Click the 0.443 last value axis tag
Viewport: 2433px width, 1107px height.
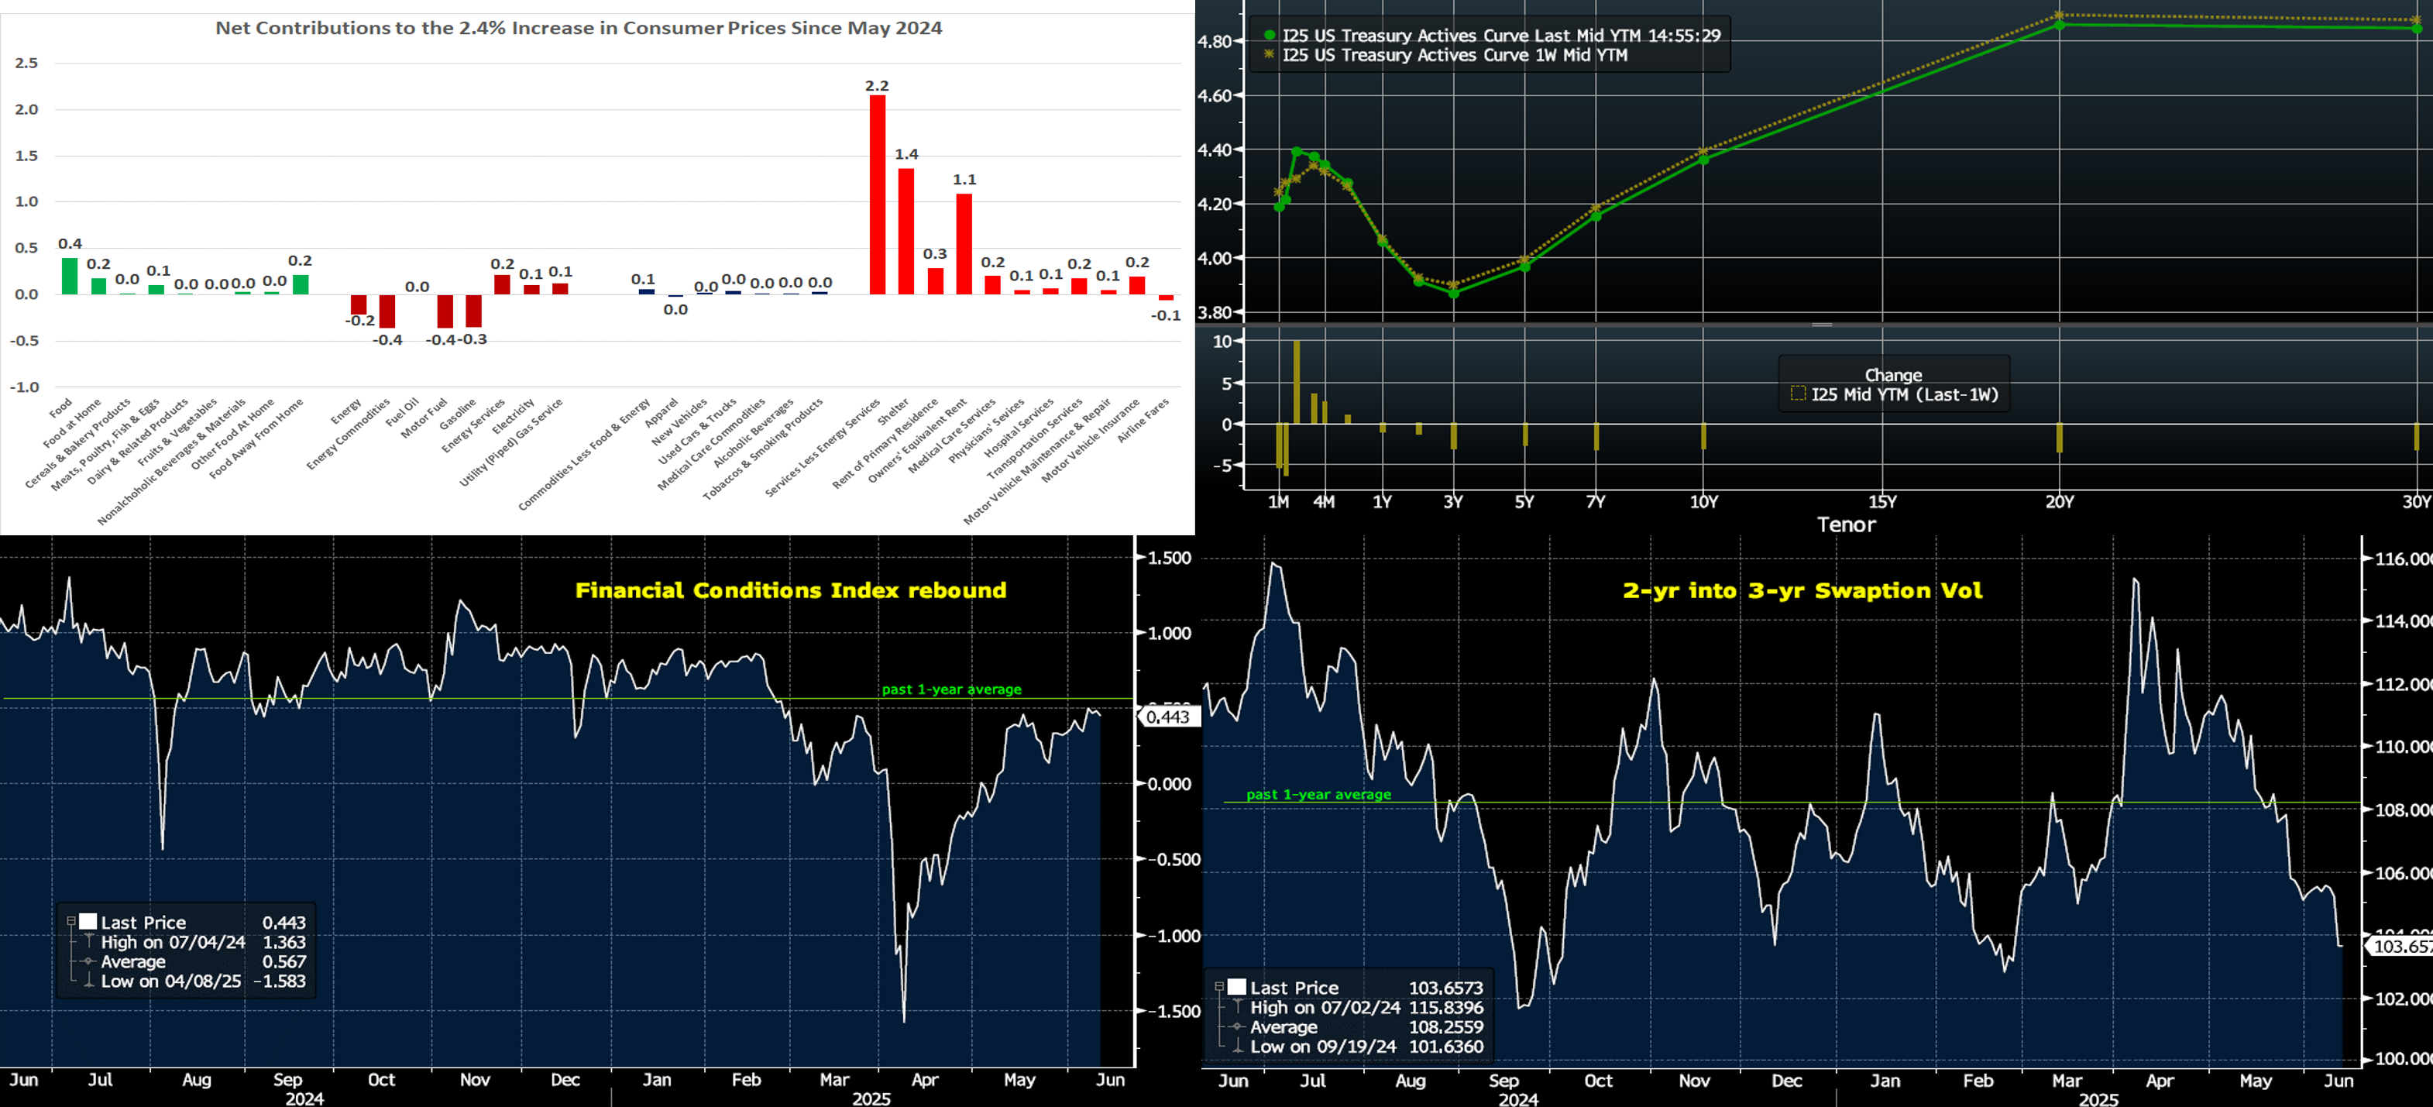point(1168,717)
